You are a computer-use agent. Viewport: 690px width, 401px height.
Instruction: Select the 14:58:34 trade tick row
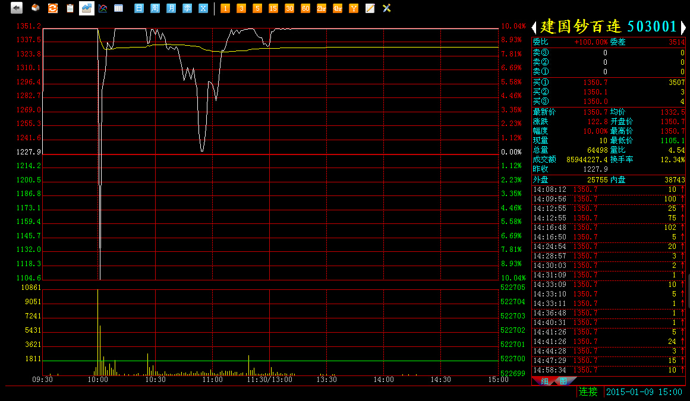click(609, 370)
